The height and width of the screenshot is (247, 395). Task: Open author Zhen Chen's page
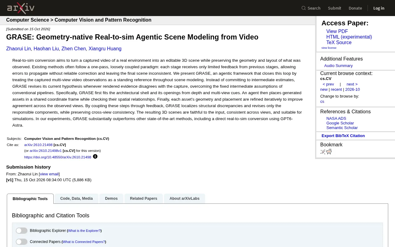[73, 49]
